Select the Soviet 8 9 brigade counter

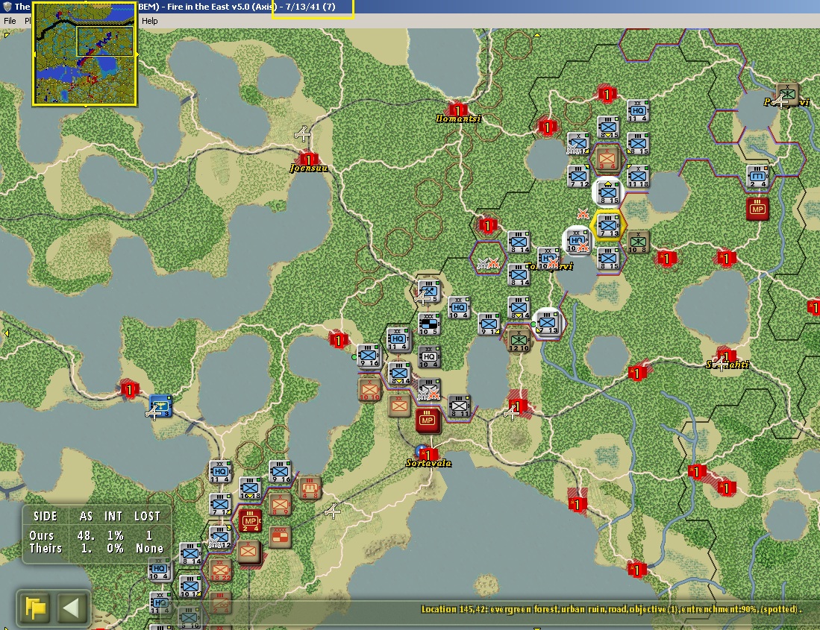point(280,505)
